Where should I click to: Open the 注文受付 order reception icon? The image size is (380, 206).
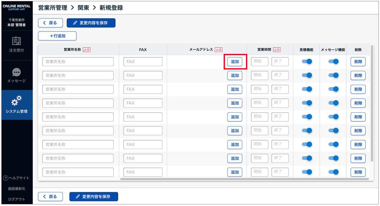pos(16,41)
